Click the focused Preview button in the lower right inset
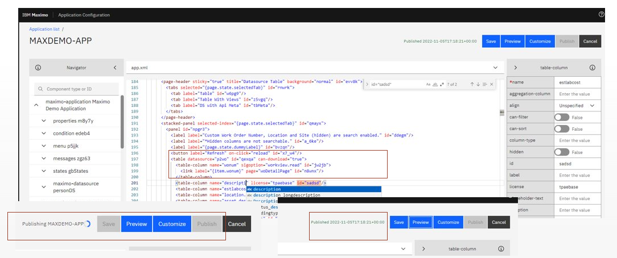 [x=421, y=222]
